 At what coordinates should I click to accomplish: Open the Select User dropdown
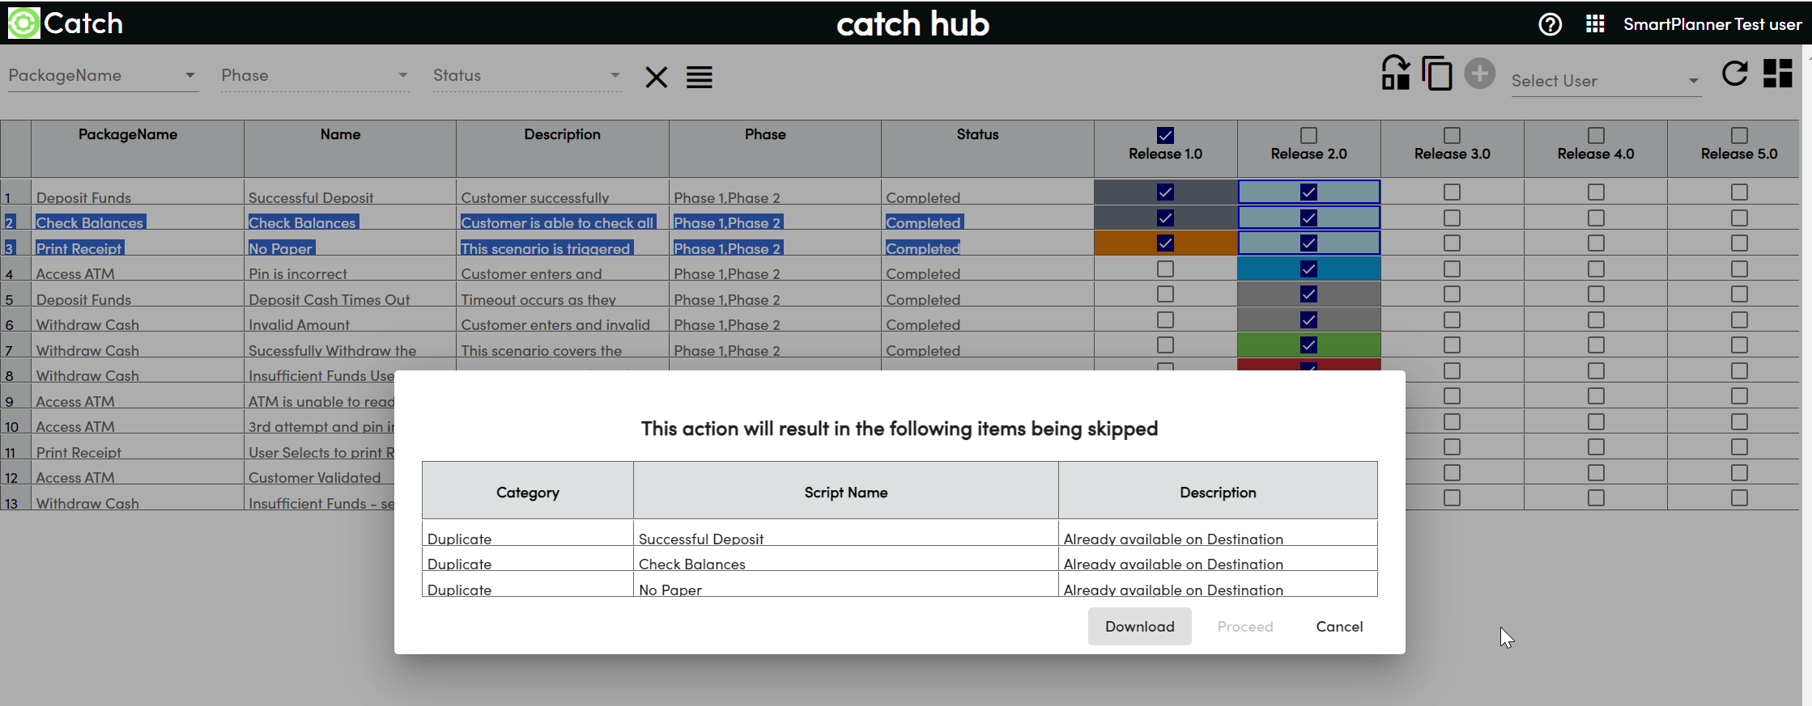[x=1692, y=81]
